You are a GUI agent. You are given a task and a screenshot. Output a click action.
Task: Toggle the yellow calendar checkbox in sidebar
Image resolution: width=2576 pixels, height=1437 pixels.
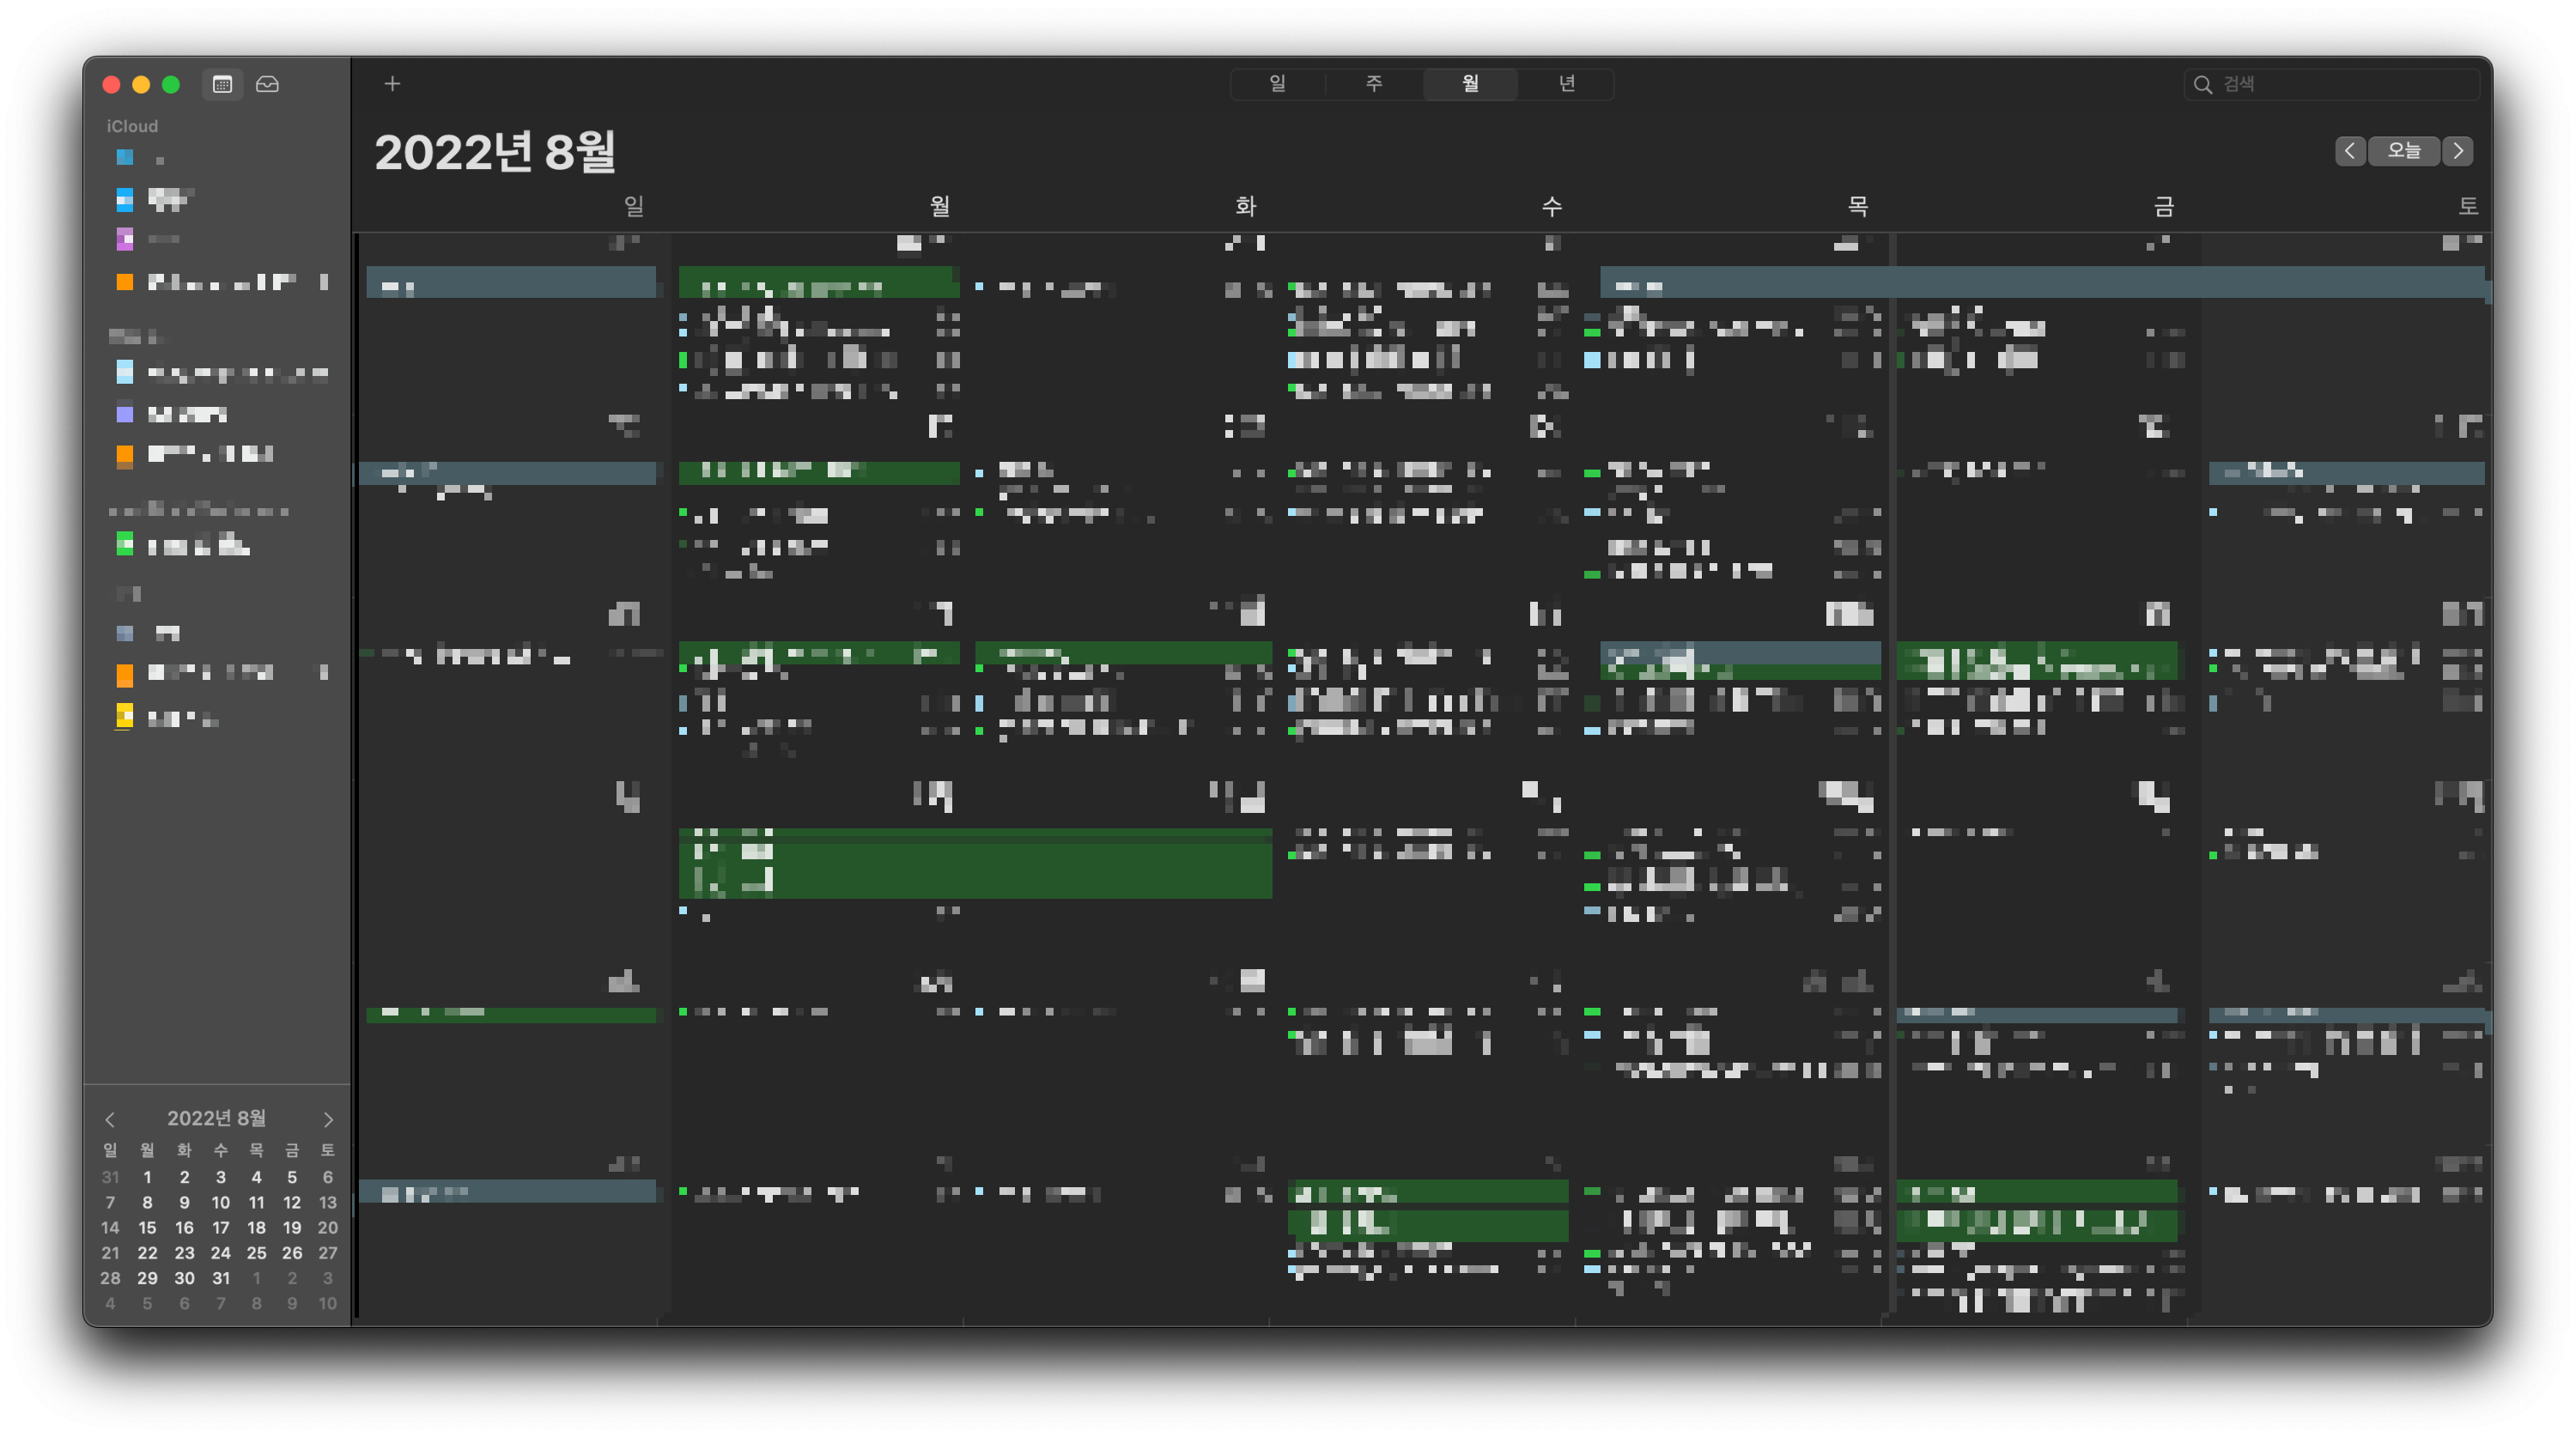coord(125,716)
